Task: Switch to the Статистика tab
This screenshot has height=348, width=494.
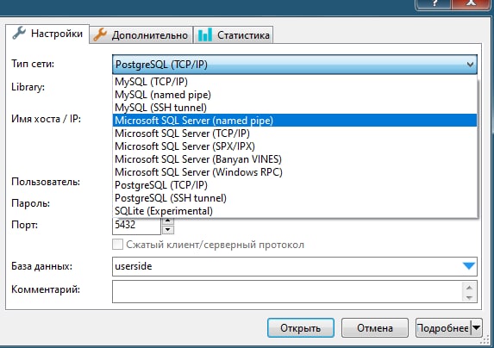Action: click(233, 35)
